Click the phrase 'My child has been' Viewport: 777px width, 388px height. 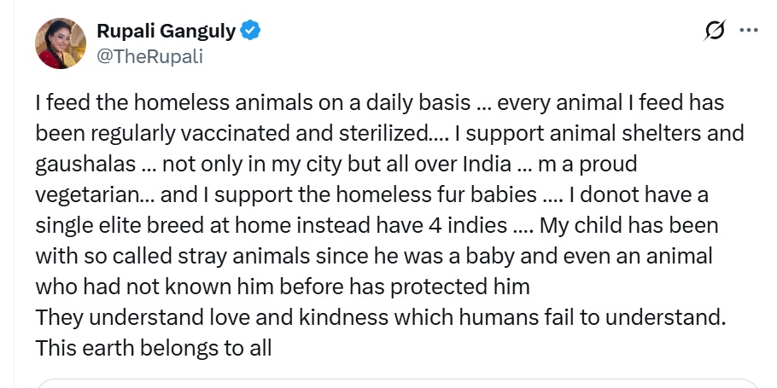pyautogui.click(x=628, y=226)
